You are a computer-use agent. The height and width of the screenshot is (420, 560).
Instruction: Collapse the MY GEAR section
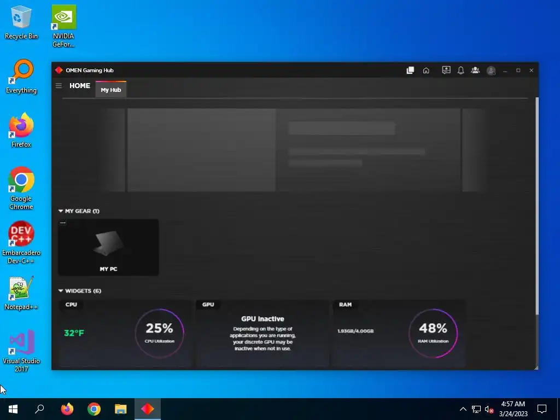point(61,211)
